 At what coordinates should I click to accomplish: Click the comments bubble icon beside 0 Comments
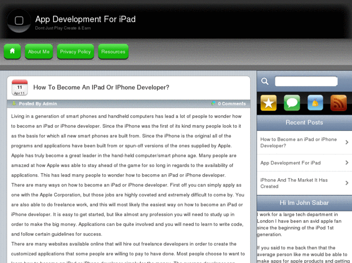pos(213,103)
